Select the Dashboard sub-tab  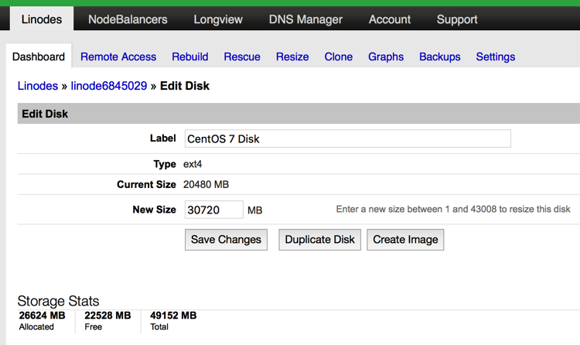(x=39, y=56)
